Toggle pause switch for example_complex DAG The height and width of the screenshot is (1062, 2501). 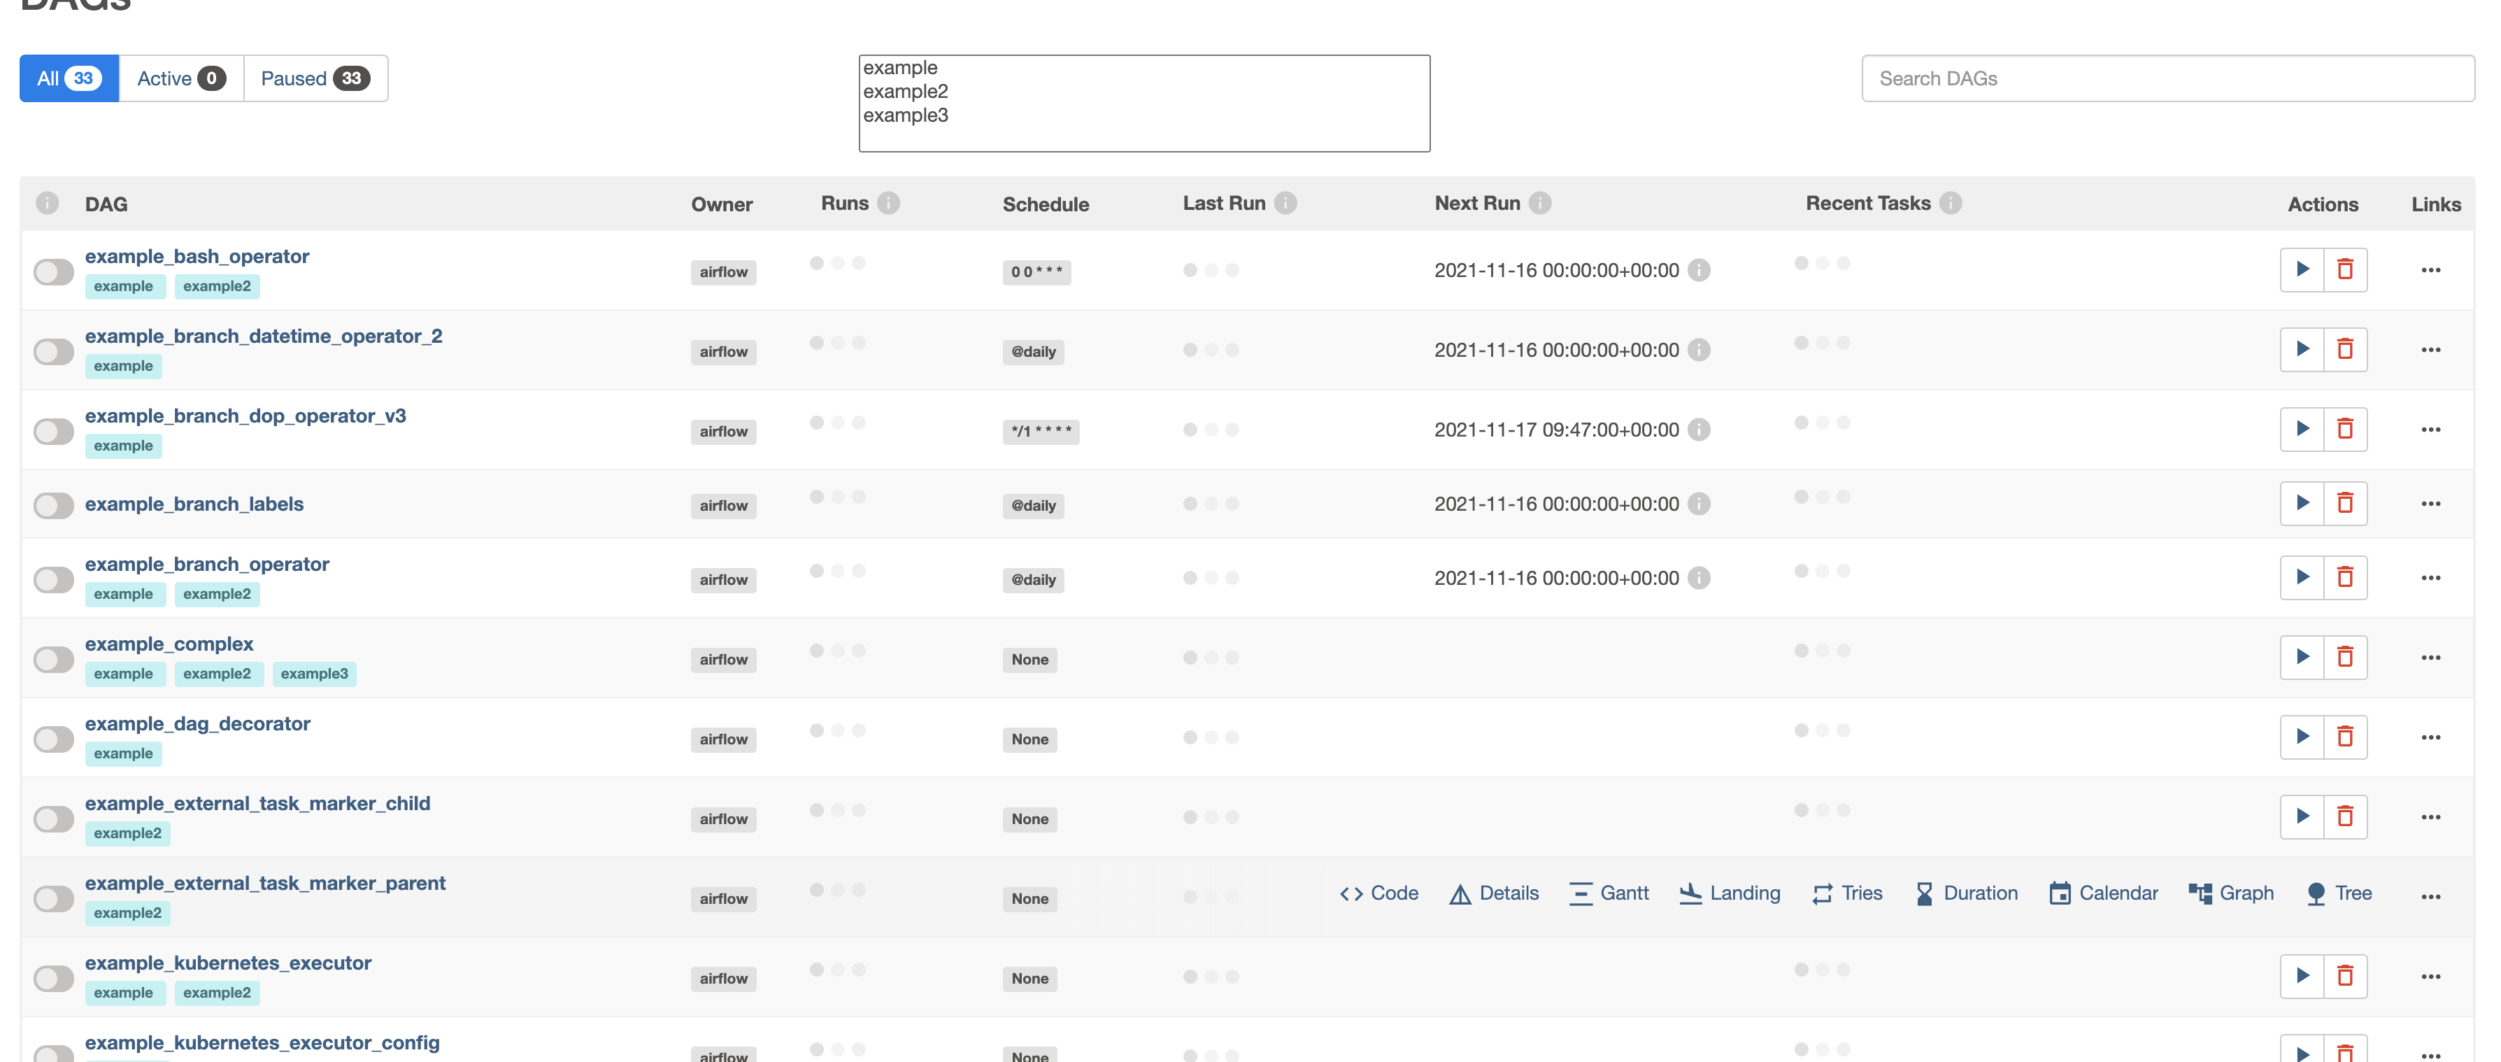pyautogui.click(x=53, y=659)
